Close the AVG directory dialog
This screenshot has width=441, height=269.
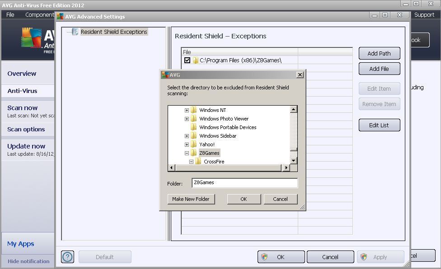(300, 74)
